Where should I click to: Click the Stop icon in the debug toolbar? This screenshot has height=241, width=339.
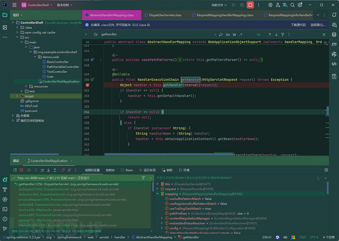coord(21,170)
